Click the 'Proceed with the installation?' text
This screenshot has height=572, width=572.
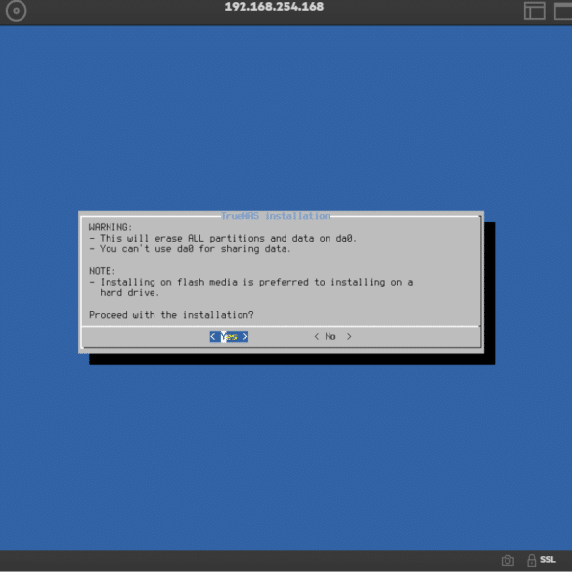pos(171,315)
